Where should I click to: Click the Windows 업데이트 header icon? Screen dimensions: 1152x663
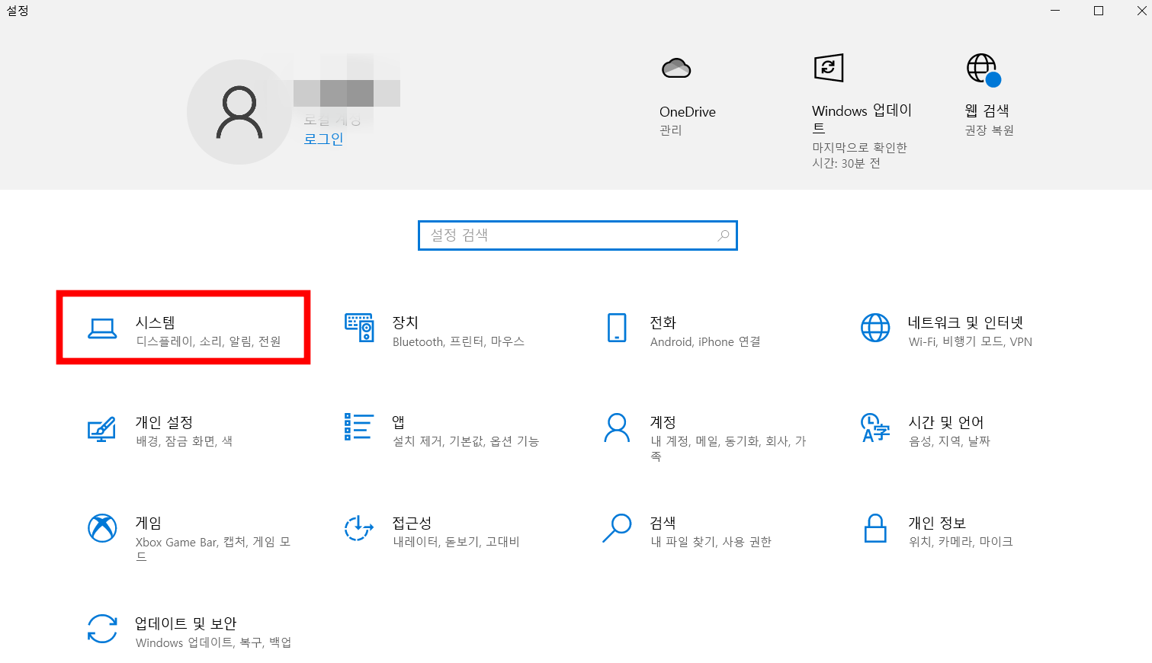point(829,68)
